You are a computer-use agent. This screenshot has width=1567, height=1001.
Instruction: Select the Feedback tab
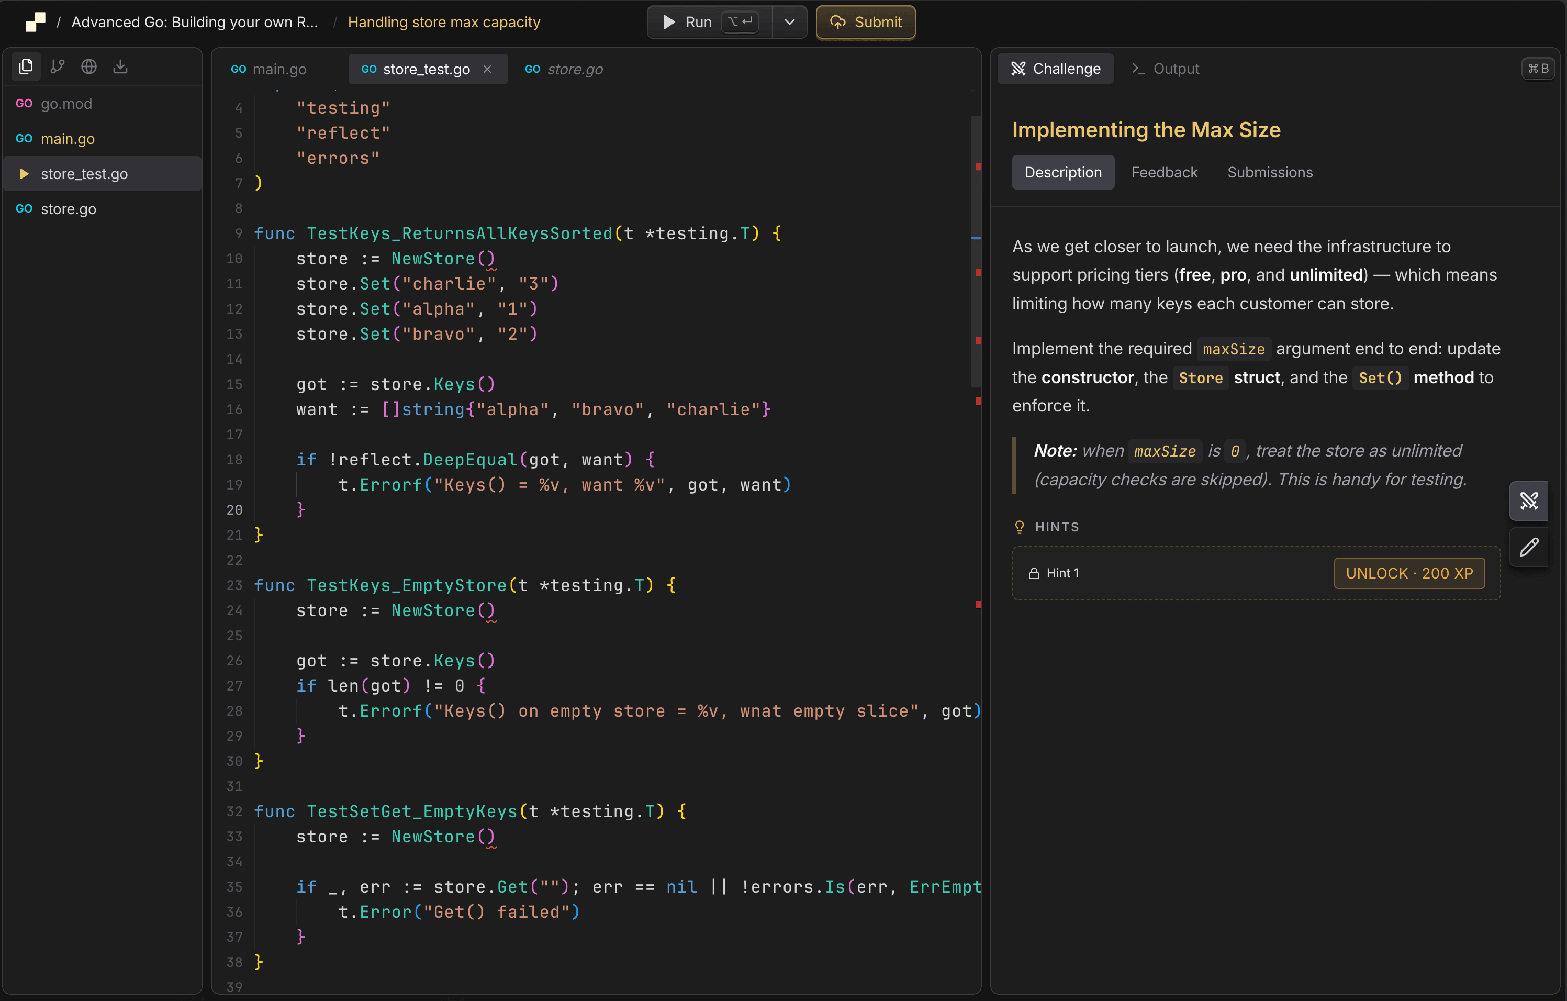(1164, 172)
